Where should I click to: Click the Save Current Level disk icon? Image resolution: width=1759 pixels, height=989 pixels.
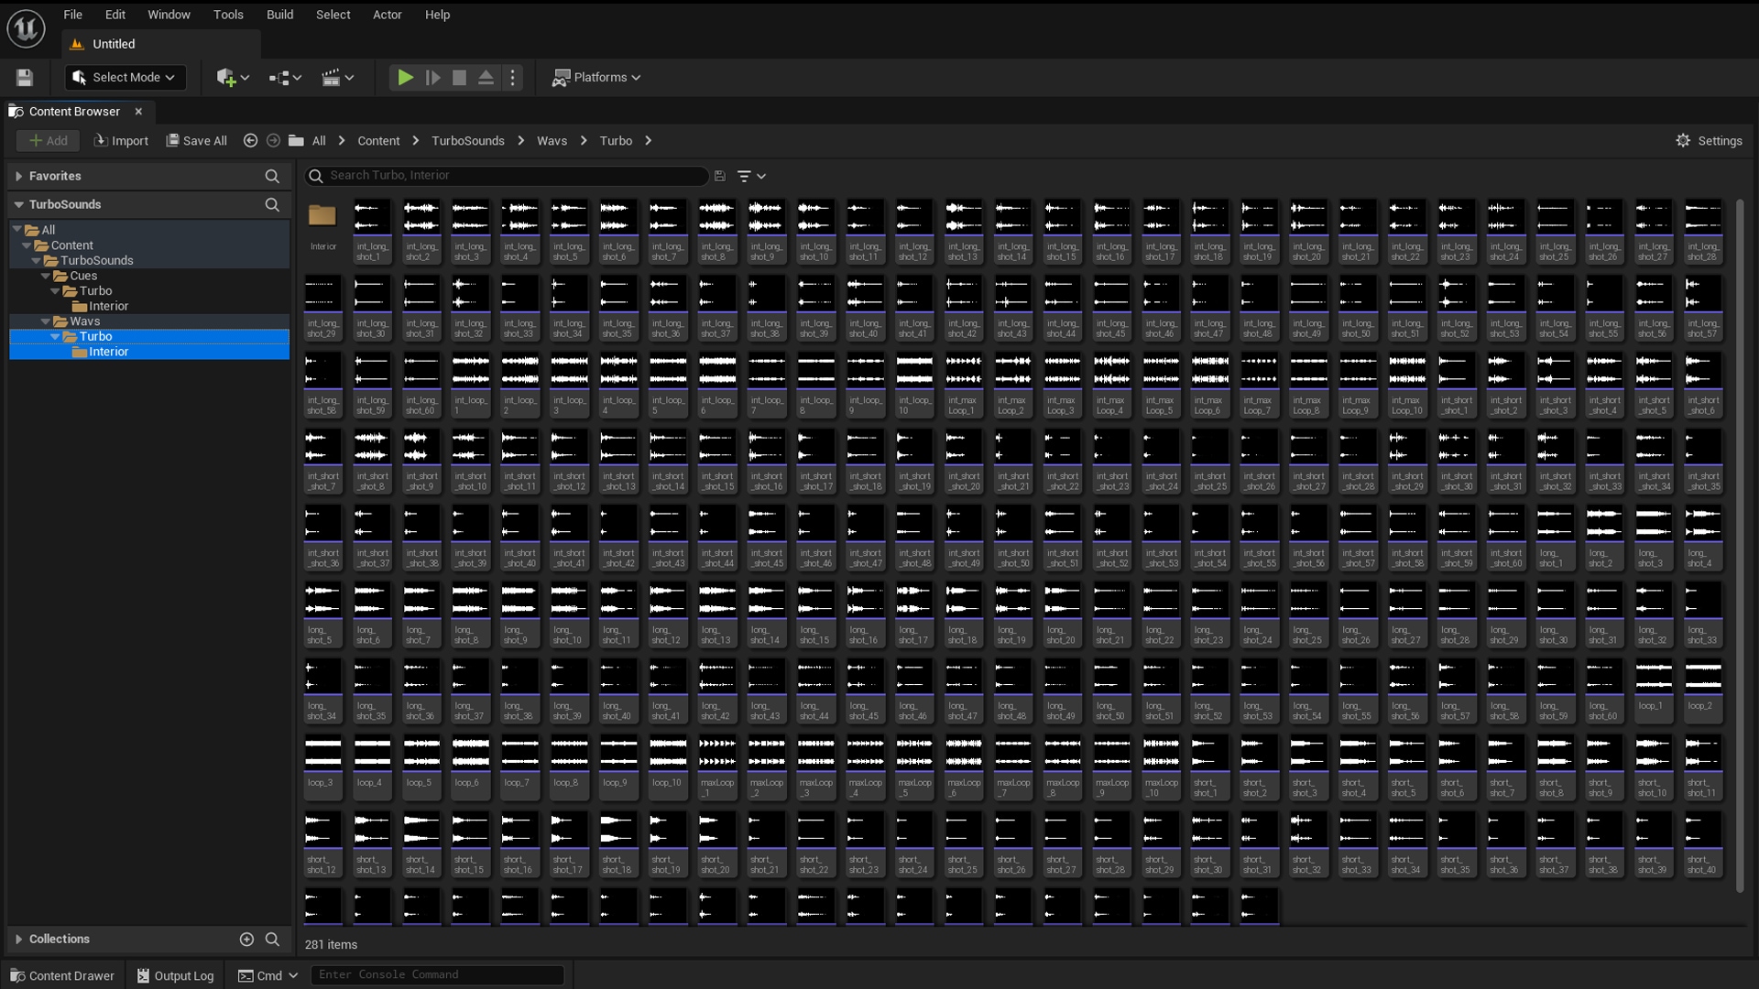pos(24,77)
